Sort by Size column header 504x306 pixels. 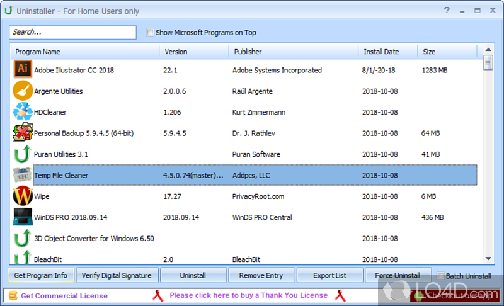point(447,52)
